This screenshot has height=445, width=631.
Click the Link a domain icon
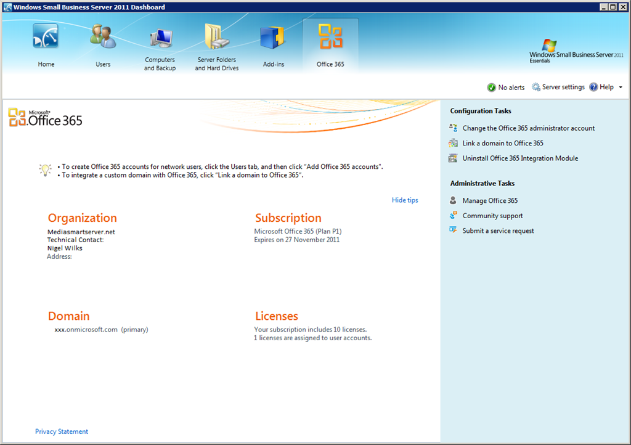pos(453,143)
